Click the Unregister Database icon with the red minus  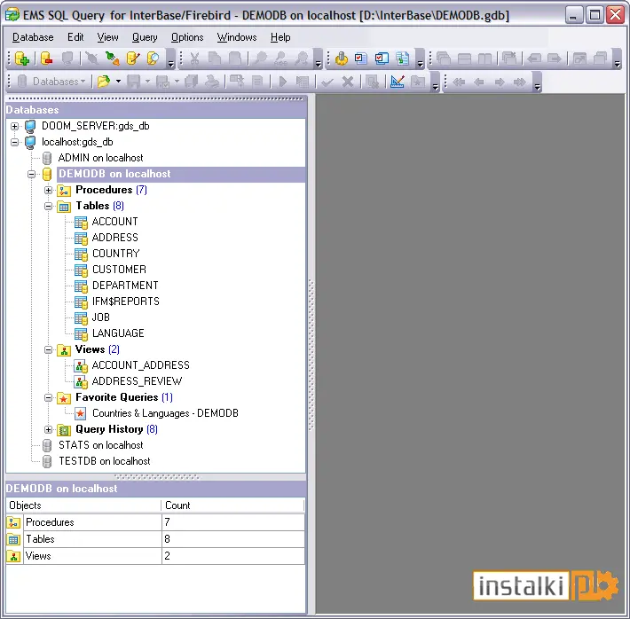pos(47,59)
